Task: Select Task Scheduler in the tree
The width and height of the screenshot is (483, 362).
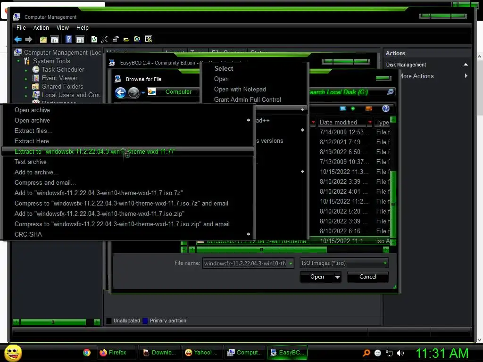Action: (63, 70)
